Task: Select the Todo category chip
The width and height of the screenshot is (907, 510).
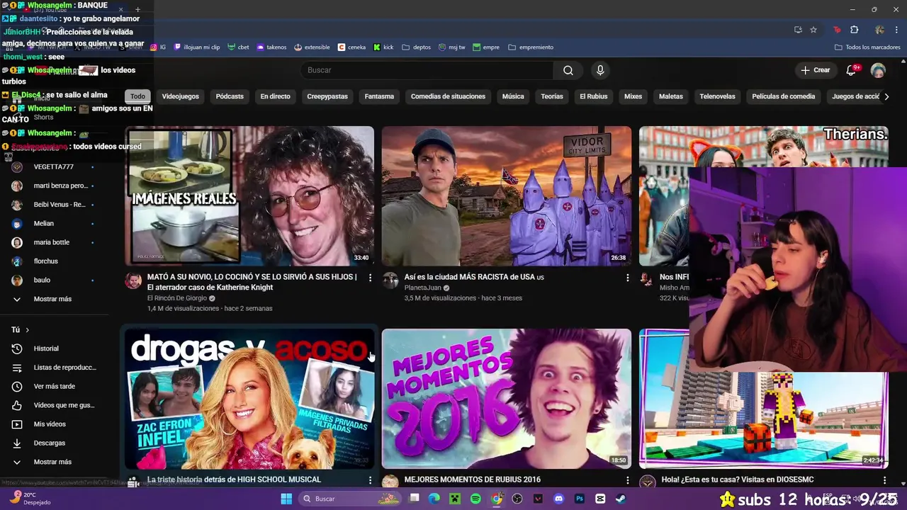Action: (x=137, y=96)
